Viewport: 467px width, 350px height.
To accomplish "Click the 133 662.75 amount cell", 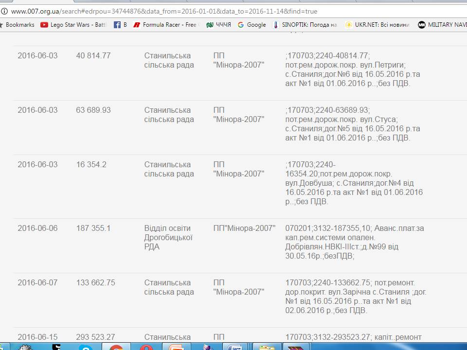I will 96,282.
